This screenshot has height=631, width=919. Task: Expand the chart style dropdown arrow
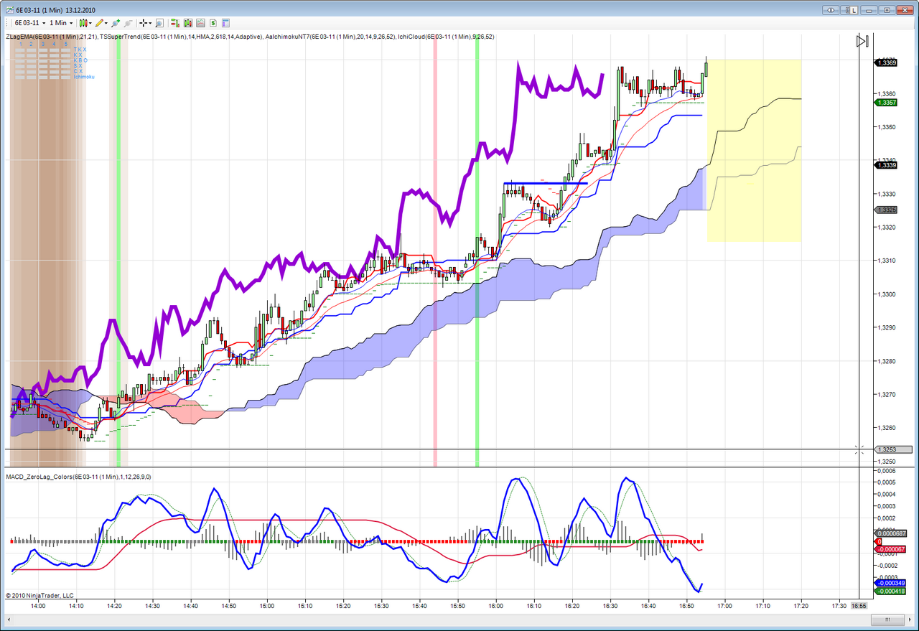coord(90,23)
